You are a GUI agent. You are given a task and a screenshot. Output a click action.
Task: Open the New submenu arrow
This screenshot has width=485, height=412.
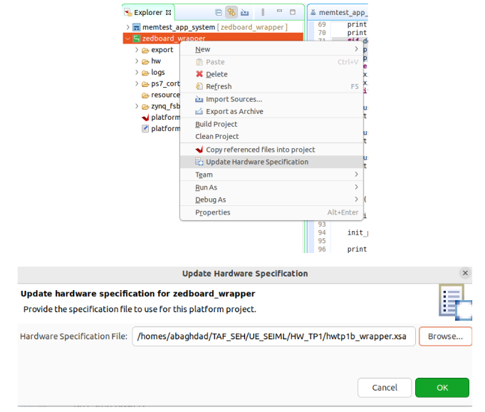356,49
